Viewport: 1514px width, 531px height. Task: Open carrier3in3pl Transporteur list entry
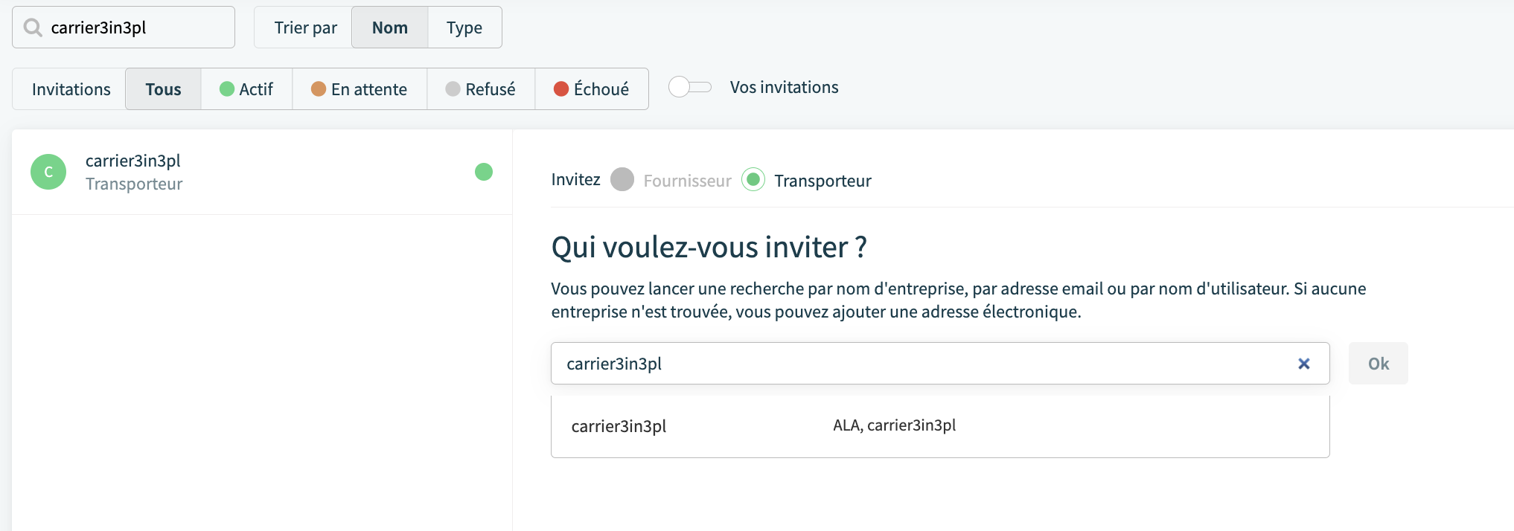pos(262,172)
